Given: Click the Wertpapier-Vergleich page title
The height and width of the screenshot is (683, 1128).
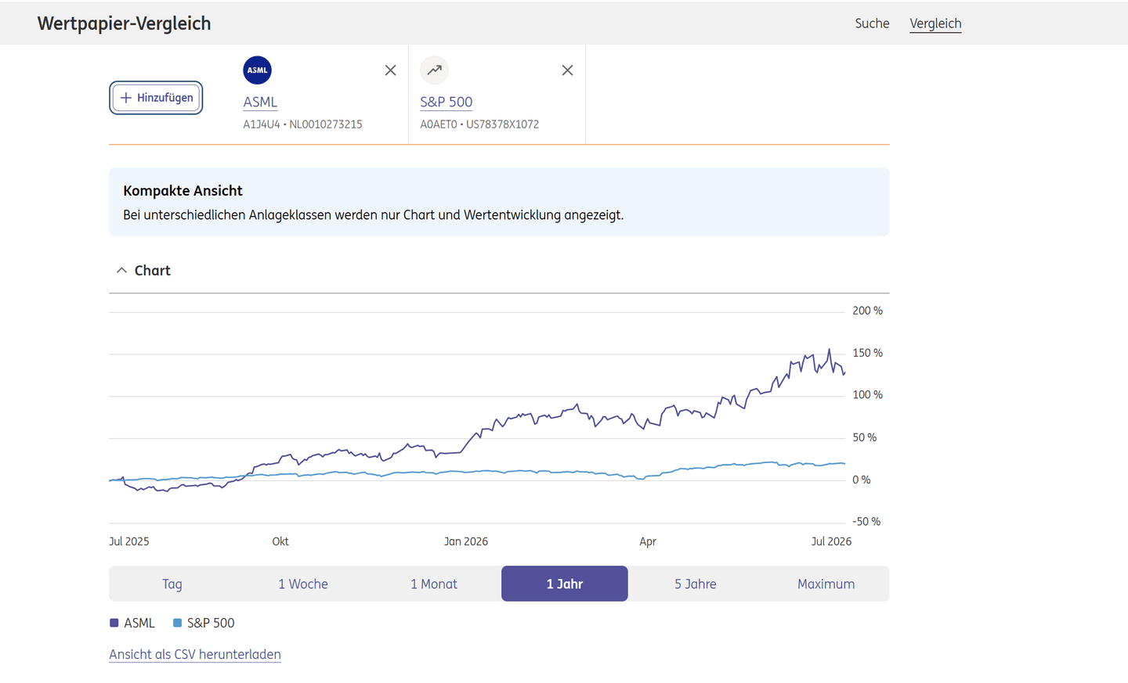Looking at the screenshot, I should (124, 23).
